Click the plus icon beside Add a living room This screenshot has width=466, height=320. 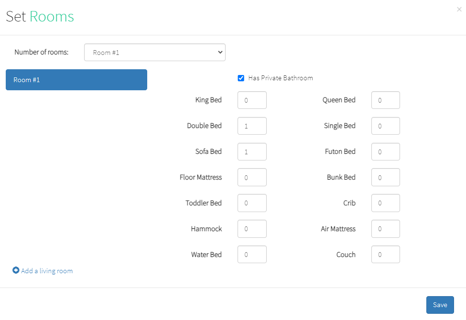16,271
